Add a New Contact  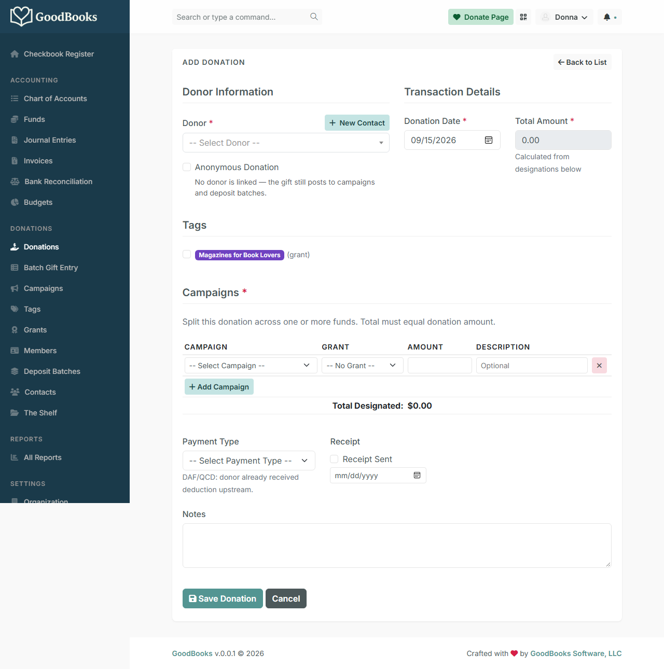click(x=357, y=123)
